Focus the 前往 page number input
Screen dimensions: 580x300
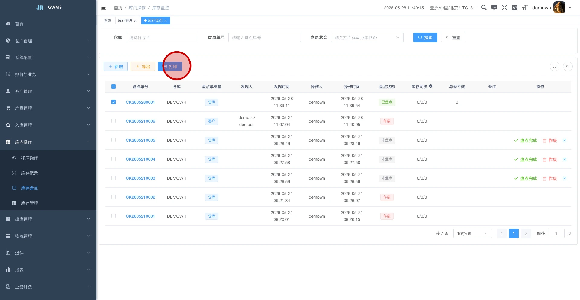click(556, 234)
